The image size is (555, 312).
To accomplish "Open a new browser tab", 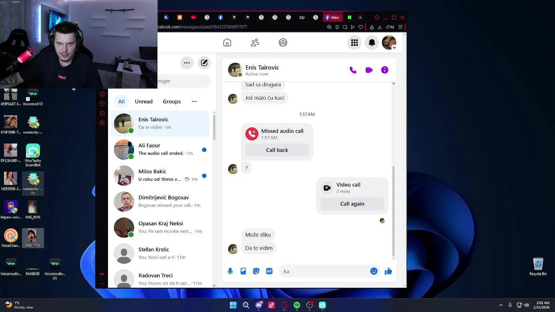I will (x=360, y=17).
